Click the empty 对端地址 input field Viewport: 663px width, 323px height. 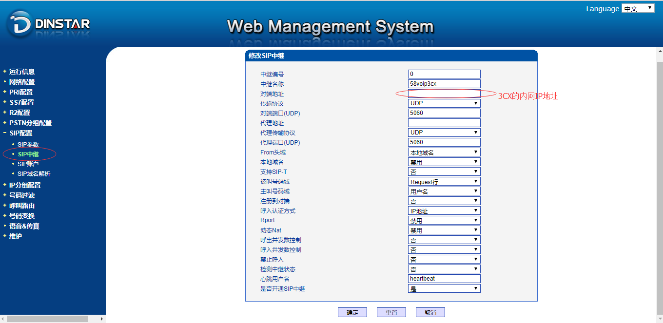pos(444,94)
